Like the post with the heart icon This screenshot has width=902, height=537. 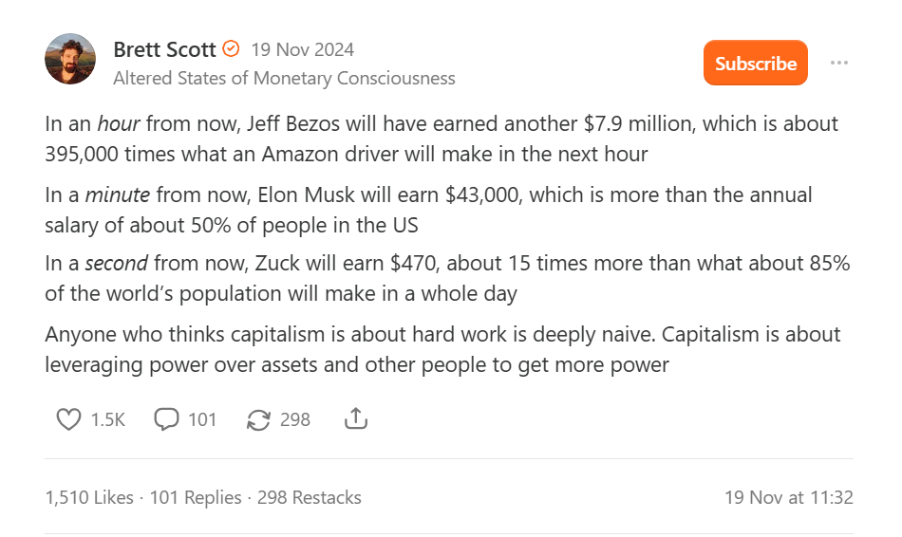[68, 419]
